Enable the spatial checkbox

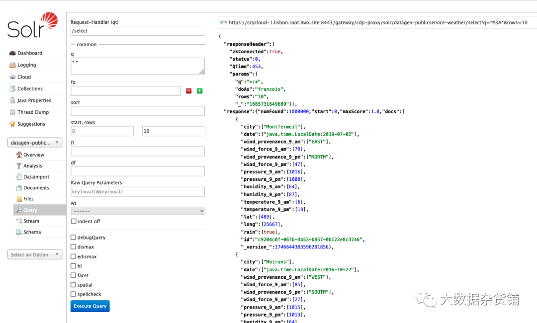click(x=73, y=285)
